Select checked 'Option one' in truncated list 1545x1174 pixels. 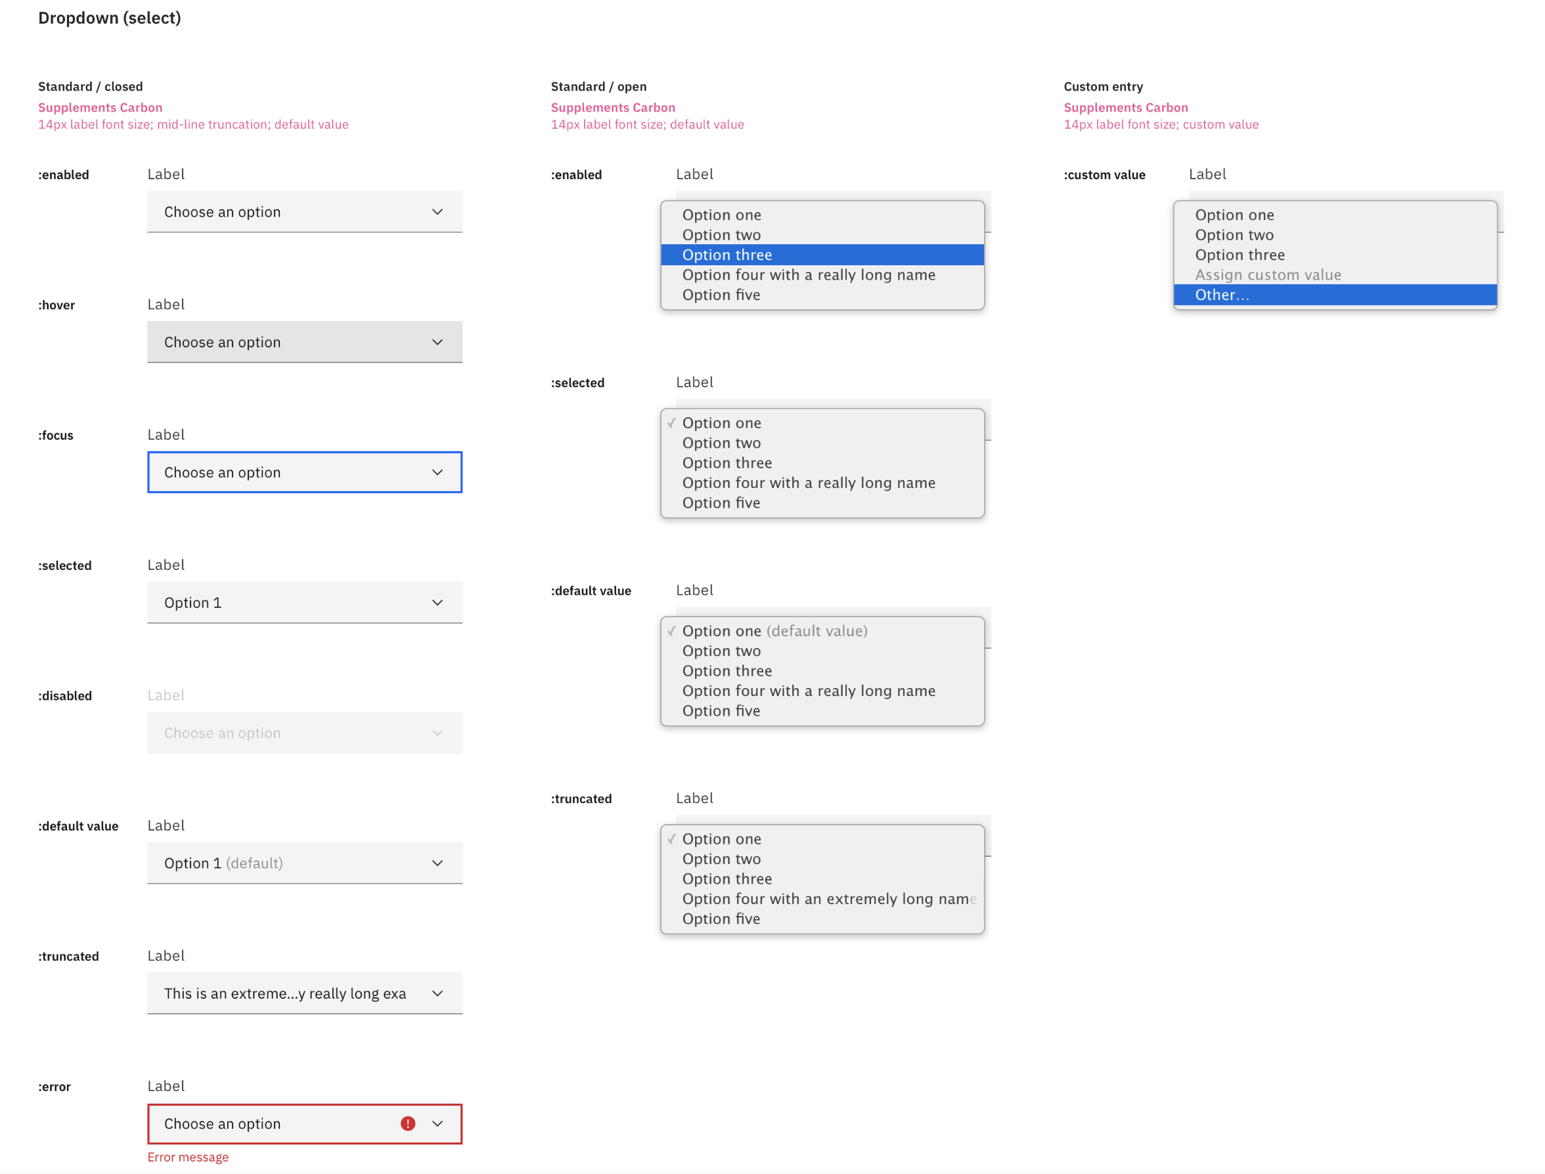(721, 838)
